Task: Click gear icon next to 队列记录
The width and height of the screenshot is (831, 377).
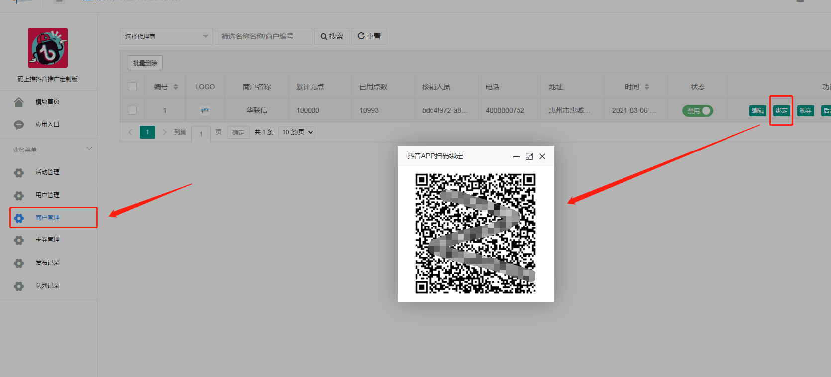Action: point(19,286)
